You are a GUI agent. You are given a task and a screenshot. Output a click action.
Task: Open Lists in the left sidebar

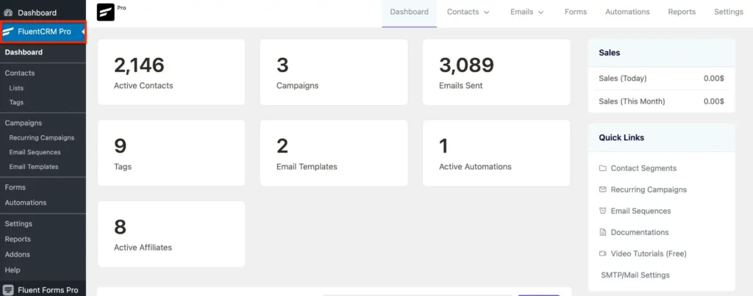click(16, 88)
